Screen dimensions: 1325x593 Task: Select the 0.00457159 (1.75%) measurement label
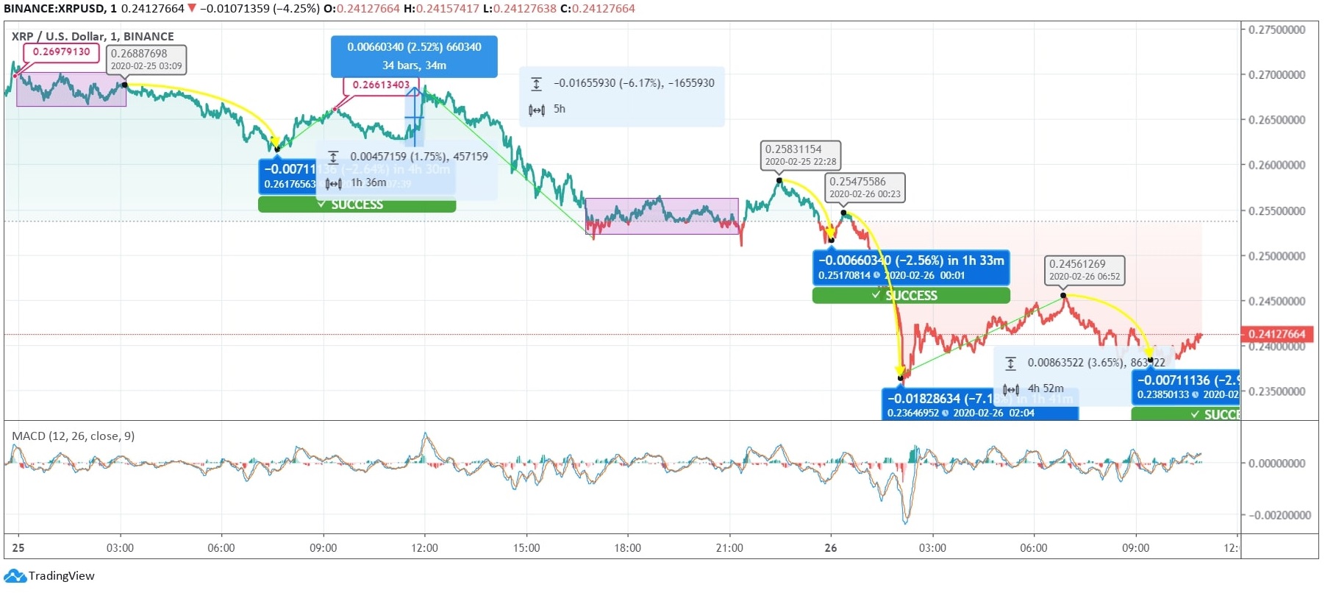click(x=419, y=157)
